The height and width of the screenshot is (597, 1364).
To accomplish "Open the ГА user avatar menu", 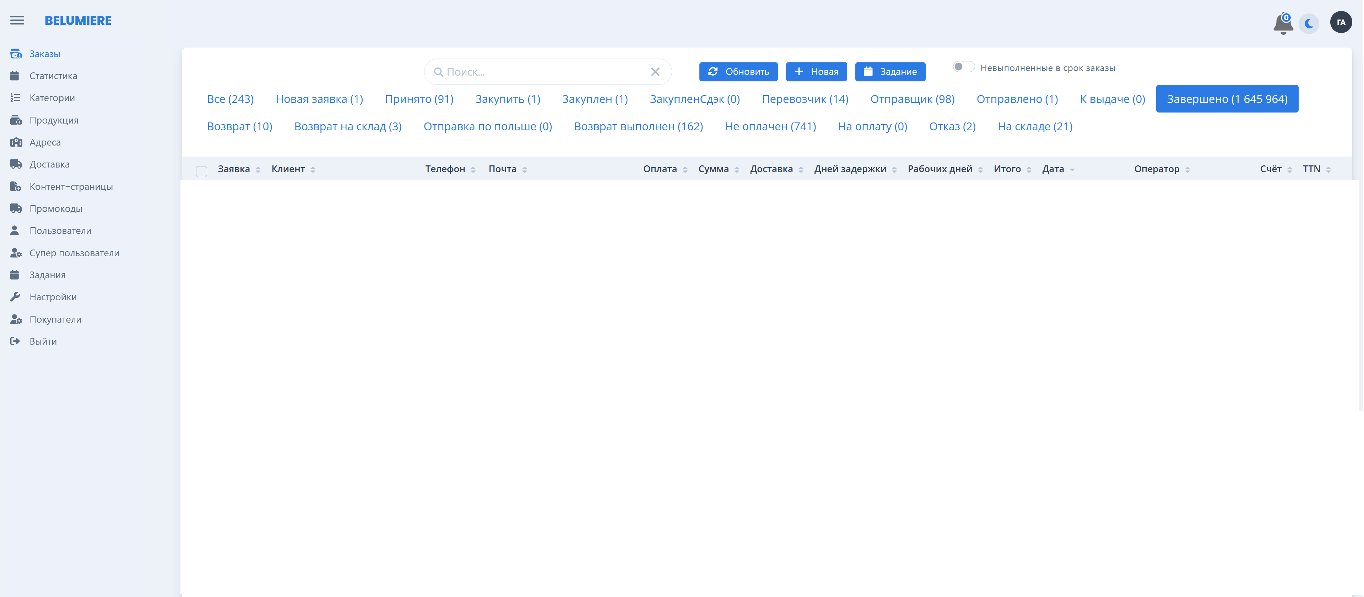I will point(1341,22).
